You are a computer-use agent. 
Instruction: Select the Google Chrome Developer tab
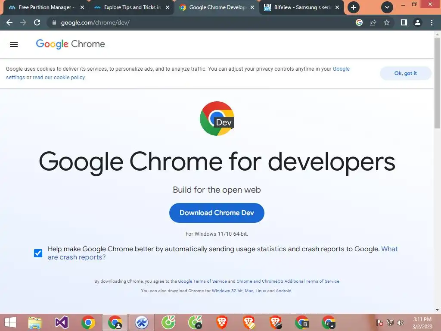(x=217, y=7)
